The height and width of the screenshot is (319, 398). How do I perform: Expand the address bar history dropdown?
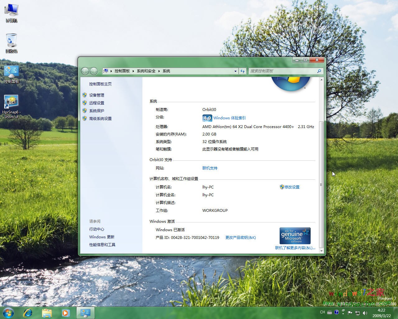pos(235,71)
